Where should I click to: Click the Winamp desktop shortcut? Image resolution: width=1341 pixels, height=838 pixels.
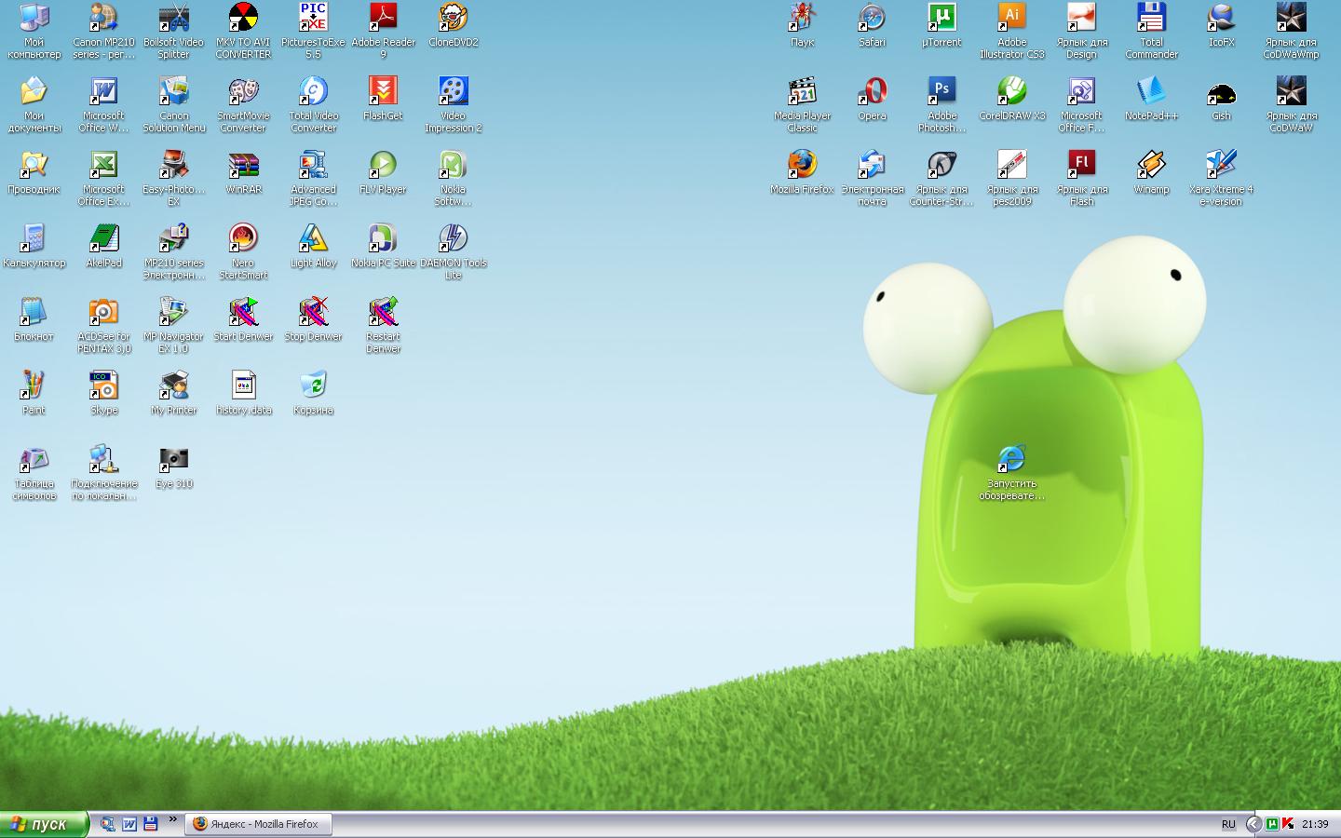point(1151,166)
